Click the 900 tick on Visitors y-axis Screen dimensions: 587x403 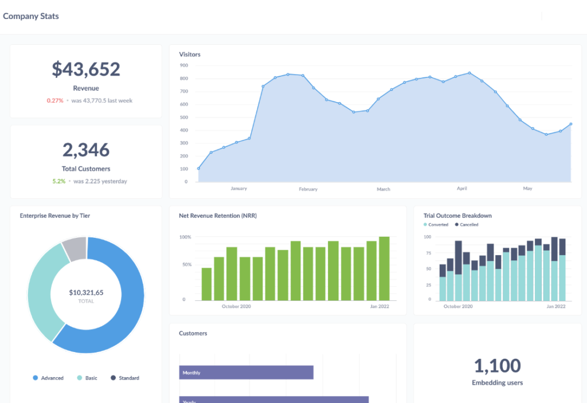click(x=184, y=65)
